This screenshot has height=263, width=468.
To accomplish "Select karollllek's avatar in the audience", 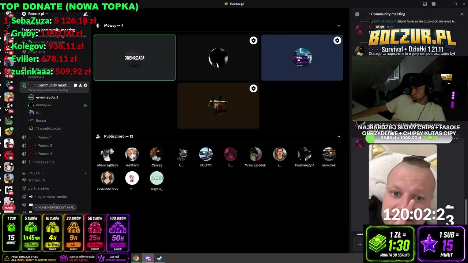I will tap(329, 155).
